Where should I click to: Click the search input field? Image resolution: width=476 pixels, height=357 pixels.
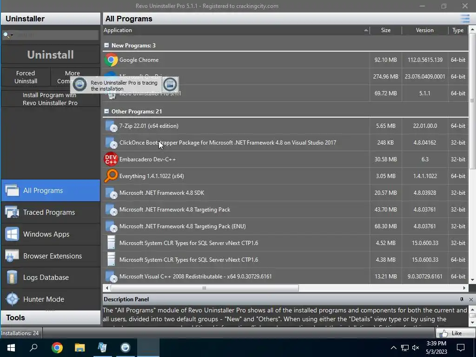tap(56, 35)
